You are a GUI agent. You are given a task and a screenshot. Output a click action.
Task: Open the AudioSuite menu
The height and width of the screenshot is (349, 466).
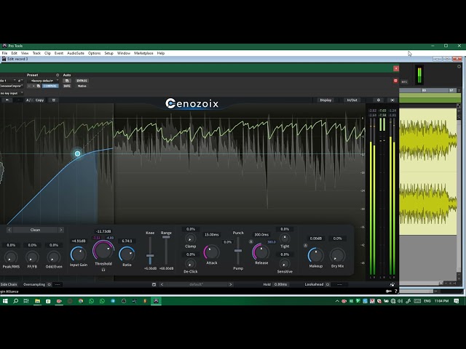tap(76, 53)
